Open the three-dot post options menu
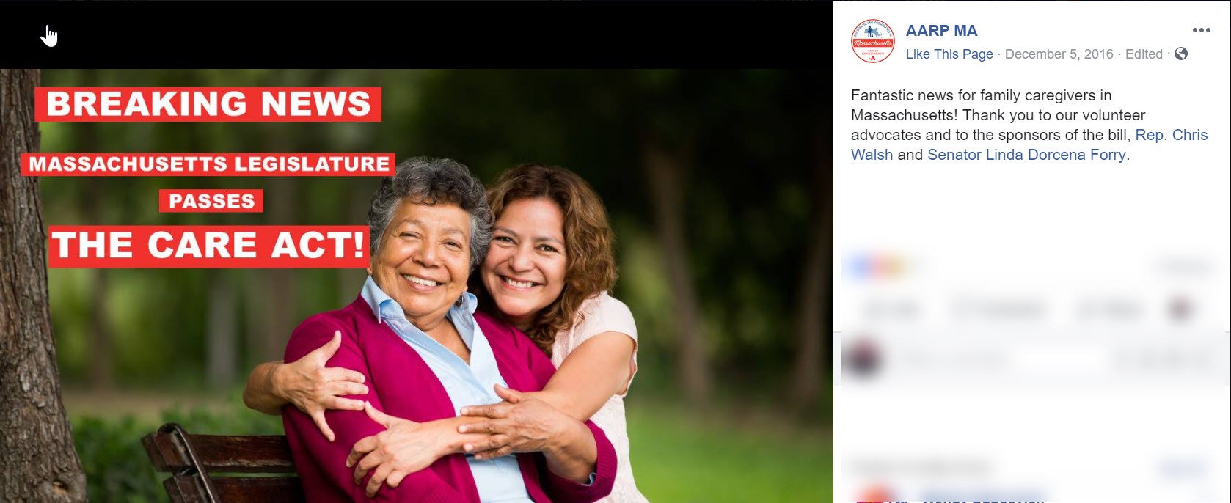Screen dimensions: 1231x503 tap(1201, 30)
